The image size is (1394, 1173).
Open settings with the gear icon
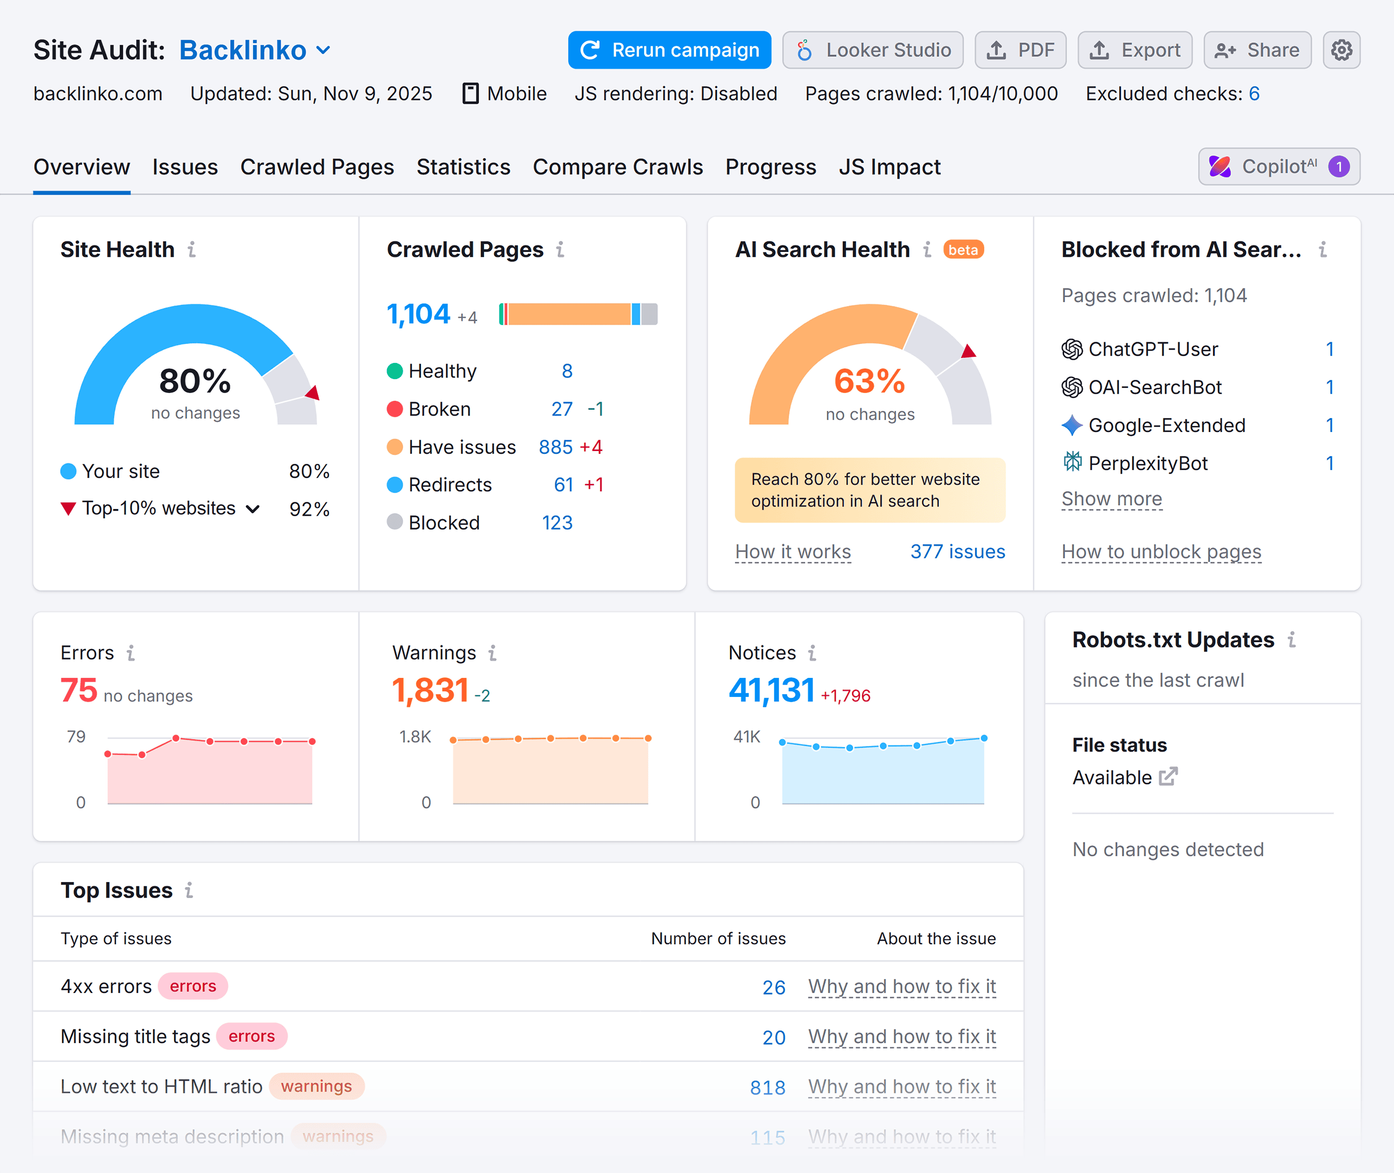click(x=1342, y=50)
